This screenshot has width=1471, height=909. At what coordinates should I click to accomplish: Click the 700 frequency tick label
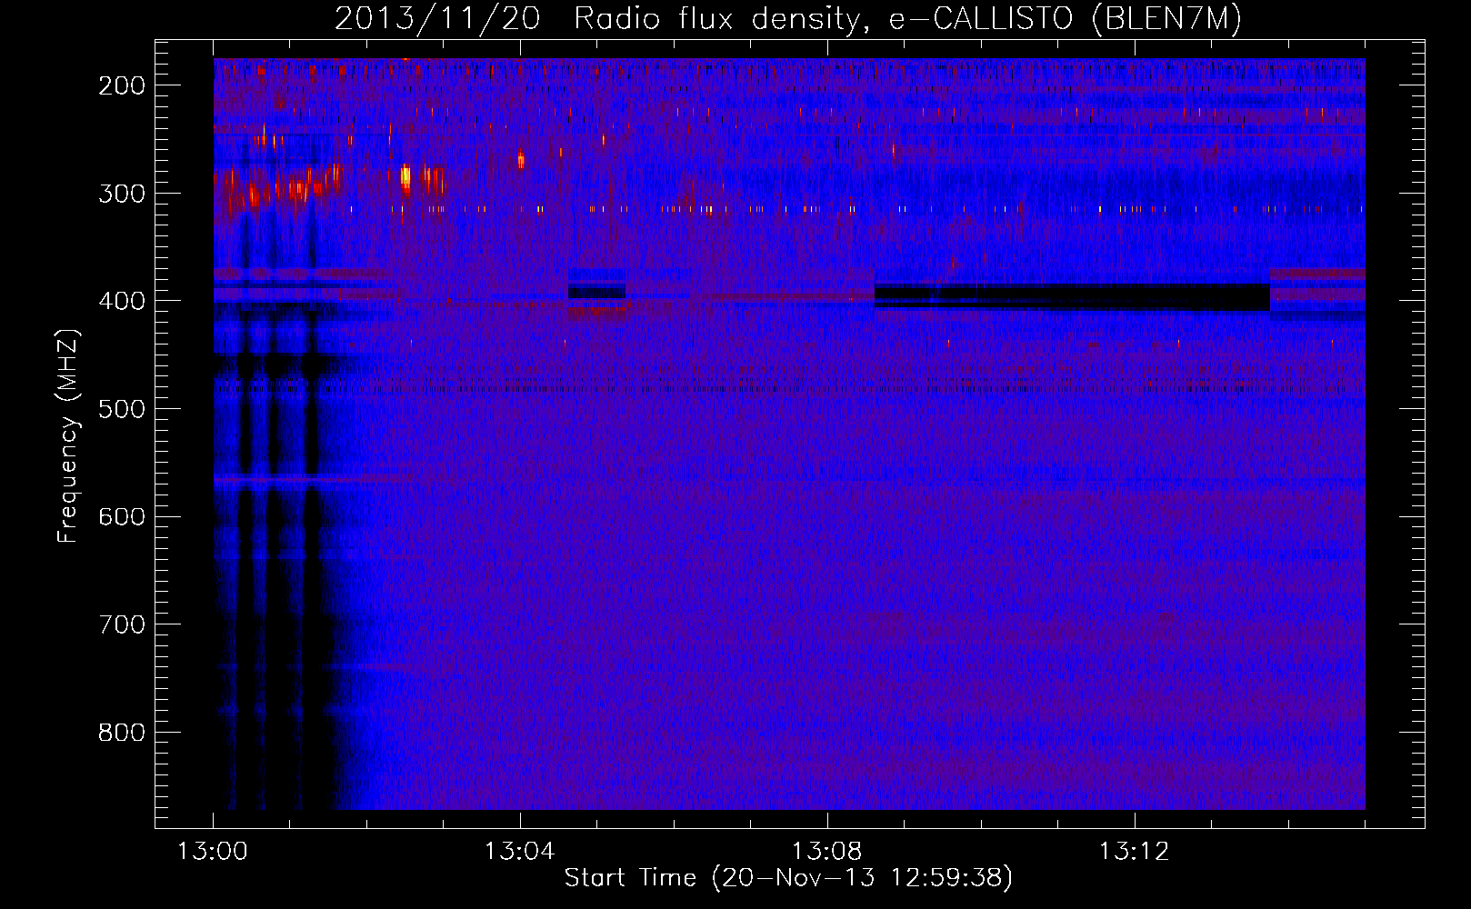tap(122, 624)
